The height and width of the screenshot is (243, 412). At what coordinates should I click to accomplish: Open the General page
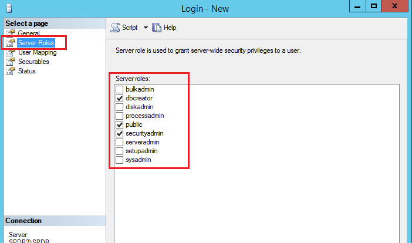point(29,33)
